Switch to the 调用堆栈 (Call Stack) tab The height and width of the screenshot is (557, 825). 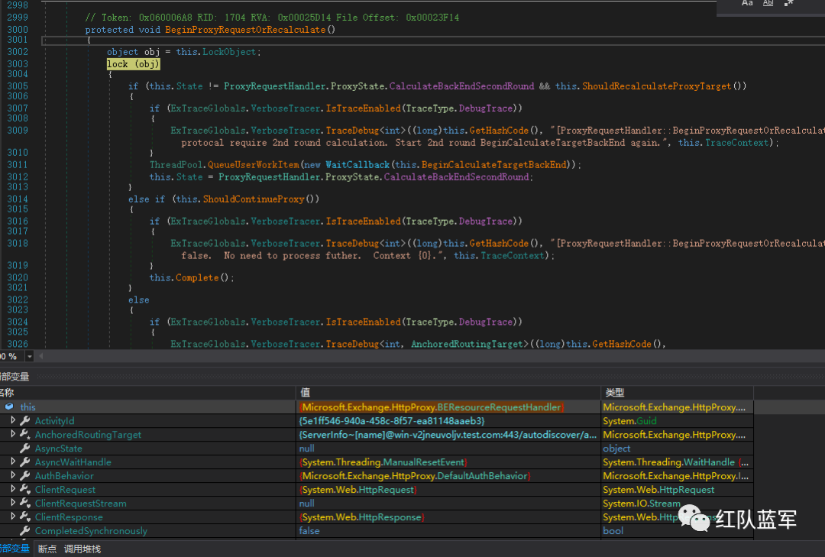(82, 549)
